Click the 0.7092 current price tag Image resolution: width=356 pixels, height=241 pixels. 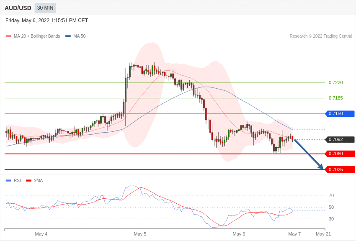340,139
